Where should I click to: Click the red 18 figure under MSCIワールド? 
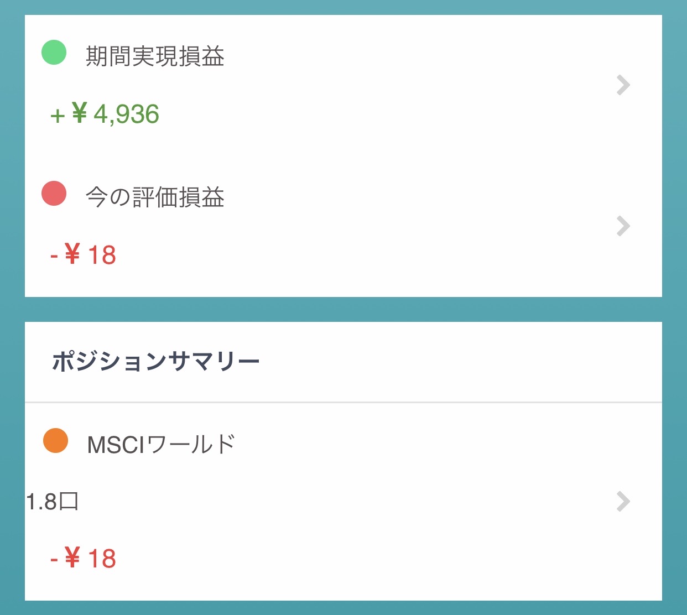[x=102, y=559]
